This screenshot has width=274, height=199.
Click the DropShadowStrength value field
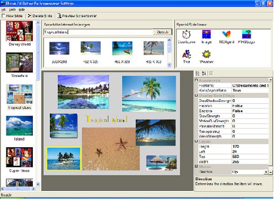tap(250, 101)
